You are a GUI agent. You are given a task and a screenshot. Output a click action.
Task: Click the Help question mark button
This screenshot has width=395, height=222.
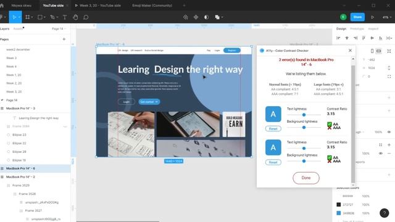tap(385, 213)
